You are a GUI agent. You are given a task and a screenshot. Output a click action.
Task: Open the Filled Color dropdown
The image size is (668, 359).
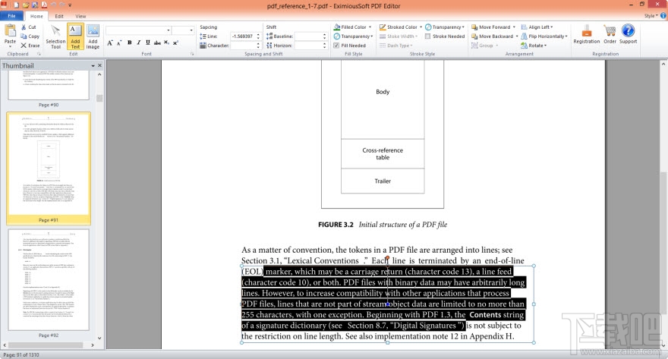tap(353, 27)
